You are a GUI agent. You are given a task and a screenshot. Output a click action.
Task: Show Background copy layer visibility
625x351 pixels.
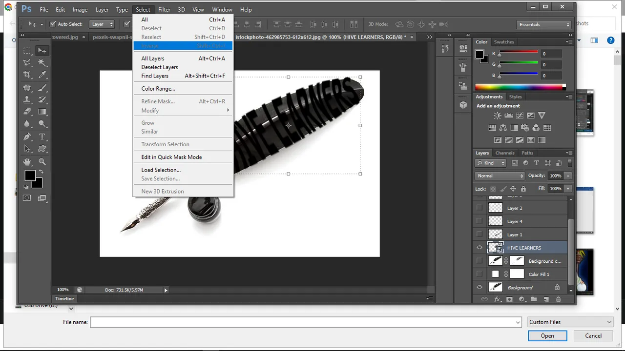point(479,261)
